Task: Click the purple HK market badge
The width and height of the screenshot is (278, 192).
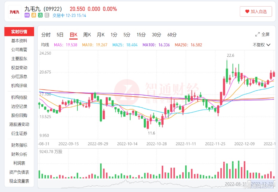Action: [27, 15]
